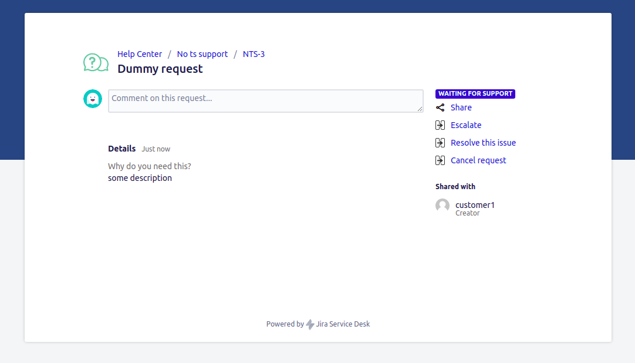Open the Help Center breadcrumb link
Image resolution: width=635 pixels, height=363 pixels.
point(140,54)
